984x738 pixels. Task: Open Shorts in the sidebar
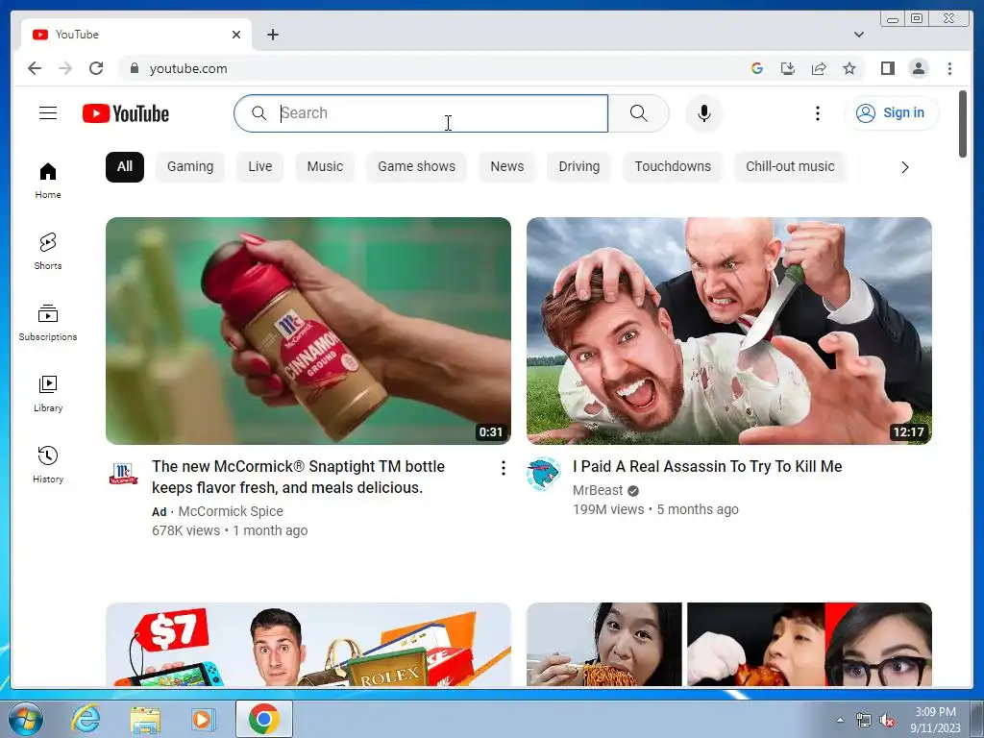coord(48,251)
